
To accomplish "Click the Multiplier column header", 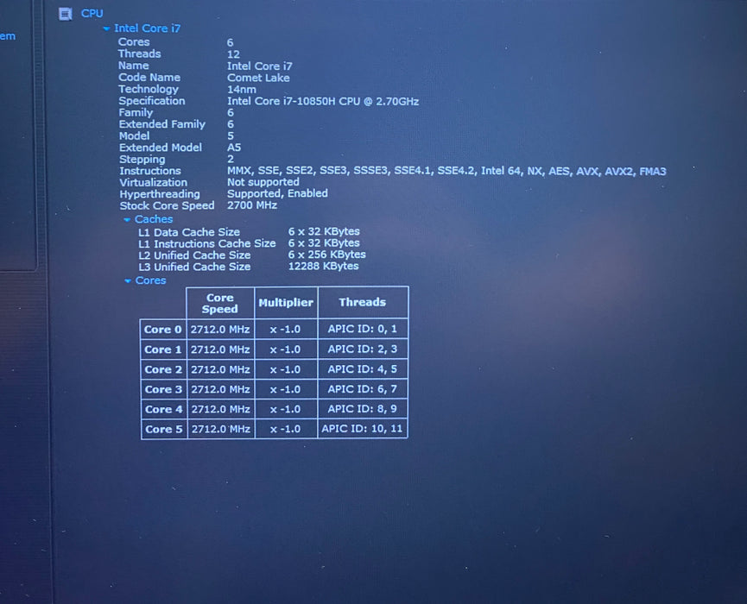I will (286, 303).
